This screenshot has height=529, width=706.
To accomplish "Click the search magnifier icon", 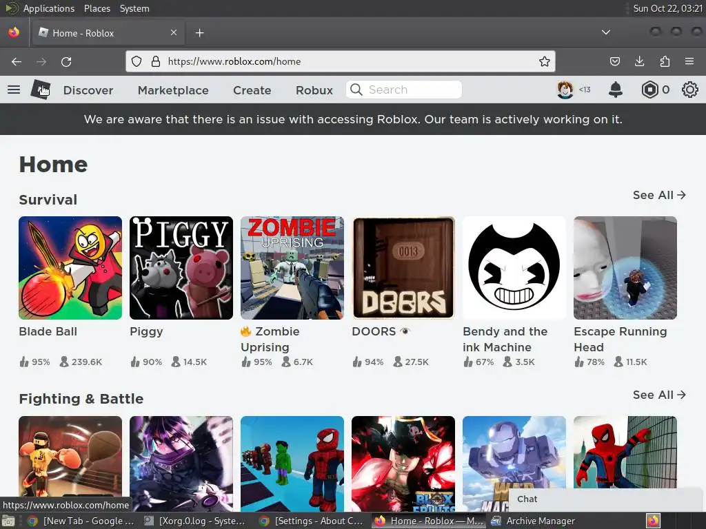I will coord(356,90).
